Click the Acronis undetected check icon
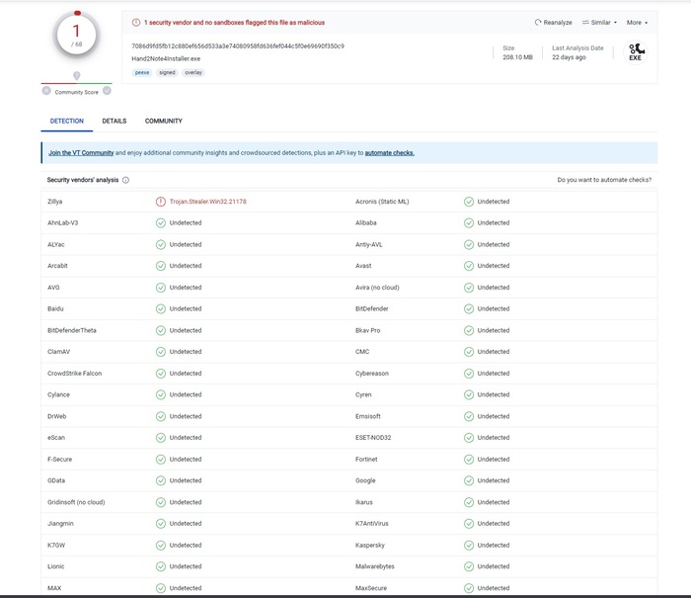This screenshot has height=598, width=691. [469, 202]
